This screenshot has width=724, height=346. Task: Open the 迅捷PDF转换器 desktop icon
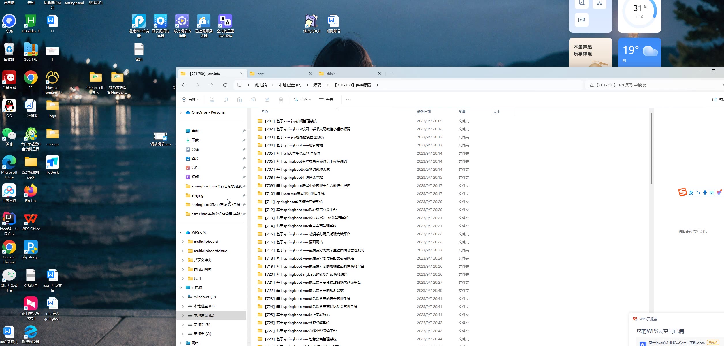139,26
